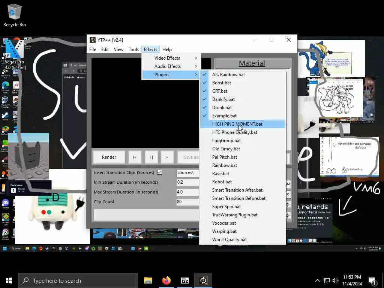Click the Max Stream Duration field
This screenshot has width=384, height=288.
pos(188,192)
